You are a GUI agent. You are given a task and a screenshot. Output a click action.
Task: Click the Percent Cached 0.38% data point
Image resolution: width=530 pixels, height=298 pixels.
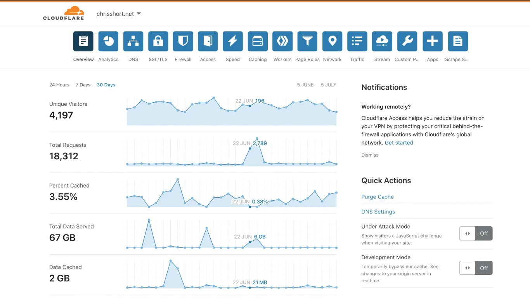250,207
